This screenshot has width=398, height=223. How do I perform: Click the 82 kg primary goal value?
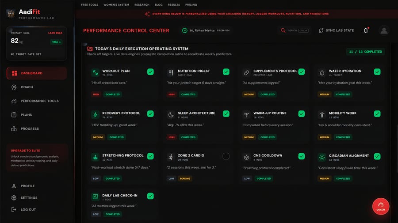(x=17, y=41)
